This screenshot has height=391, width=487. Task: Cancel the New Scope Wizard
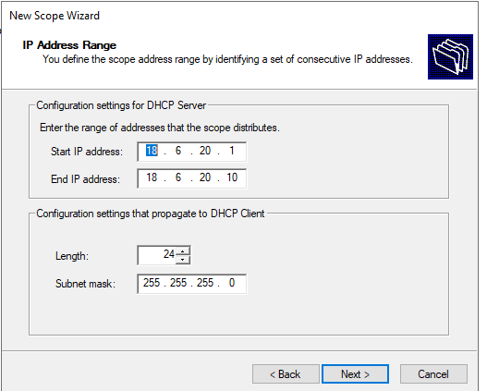pos(433,374)
